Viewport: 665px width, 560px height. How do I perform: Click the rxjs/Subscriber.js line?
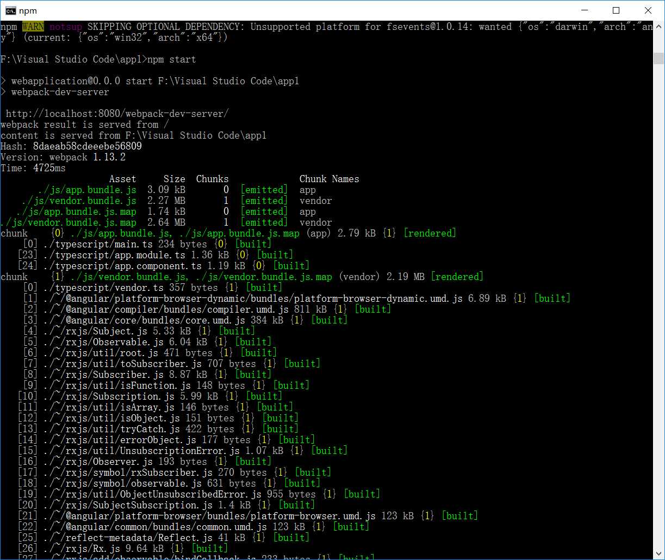coord(147,375)
